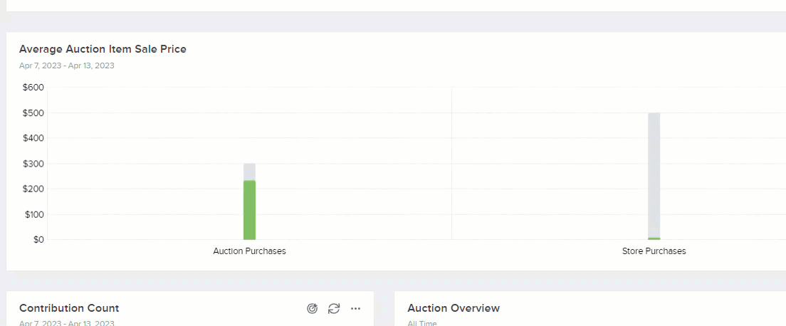Click tiny green Store Purchases bar segment

(654, 238)
